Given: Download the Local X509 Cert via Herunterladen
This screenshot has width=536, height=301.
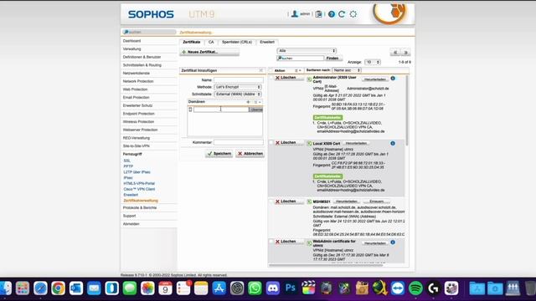Looking at the screenshot, I should [356, 143].
